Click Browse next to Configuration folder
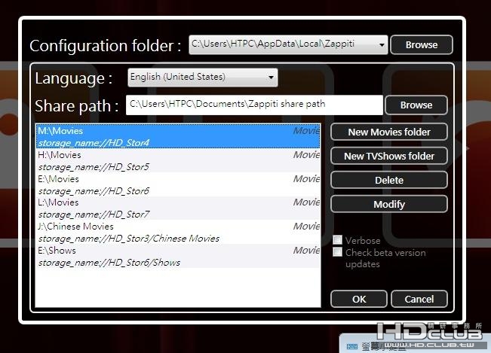 tap(422, 44)
